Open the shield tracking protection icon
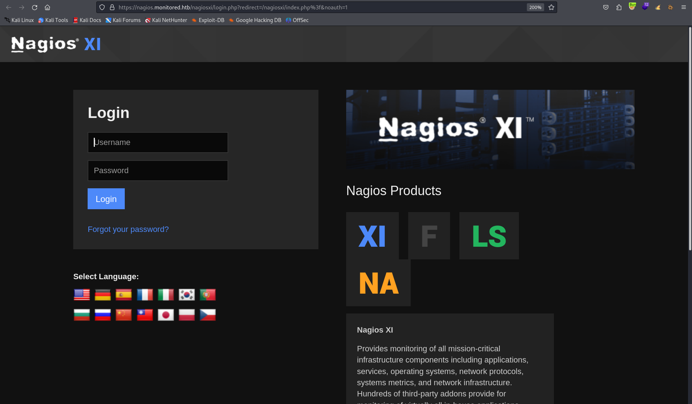This screenshot has height=404, width=692. (102, 7)
